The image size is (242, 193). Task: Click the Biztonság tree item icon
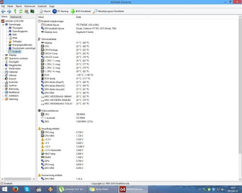point(6,89)
